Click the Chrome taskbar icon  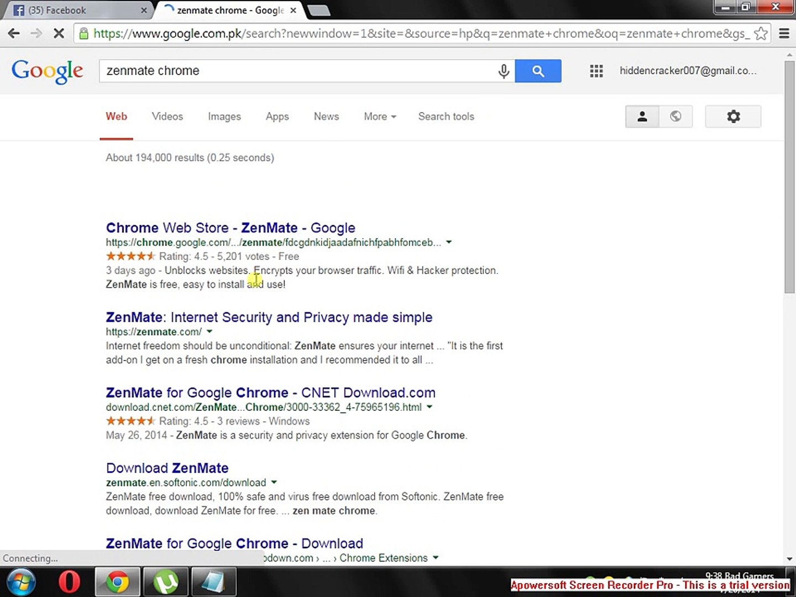point(117,582)
